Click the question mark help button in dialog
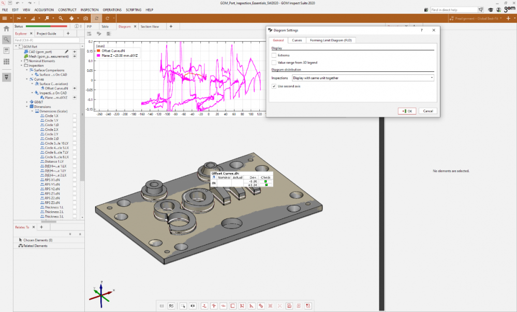The width and height of the screenshot is (517, 312). [421, 30]
